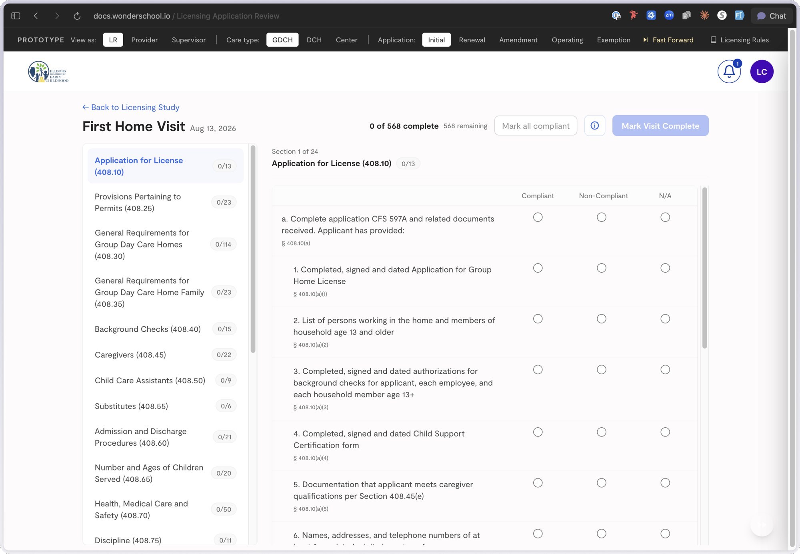Screen dimensions: 800x554
Task: Open the Zoom extension icon
Action: pyautogui.click(x=669, y=16)
